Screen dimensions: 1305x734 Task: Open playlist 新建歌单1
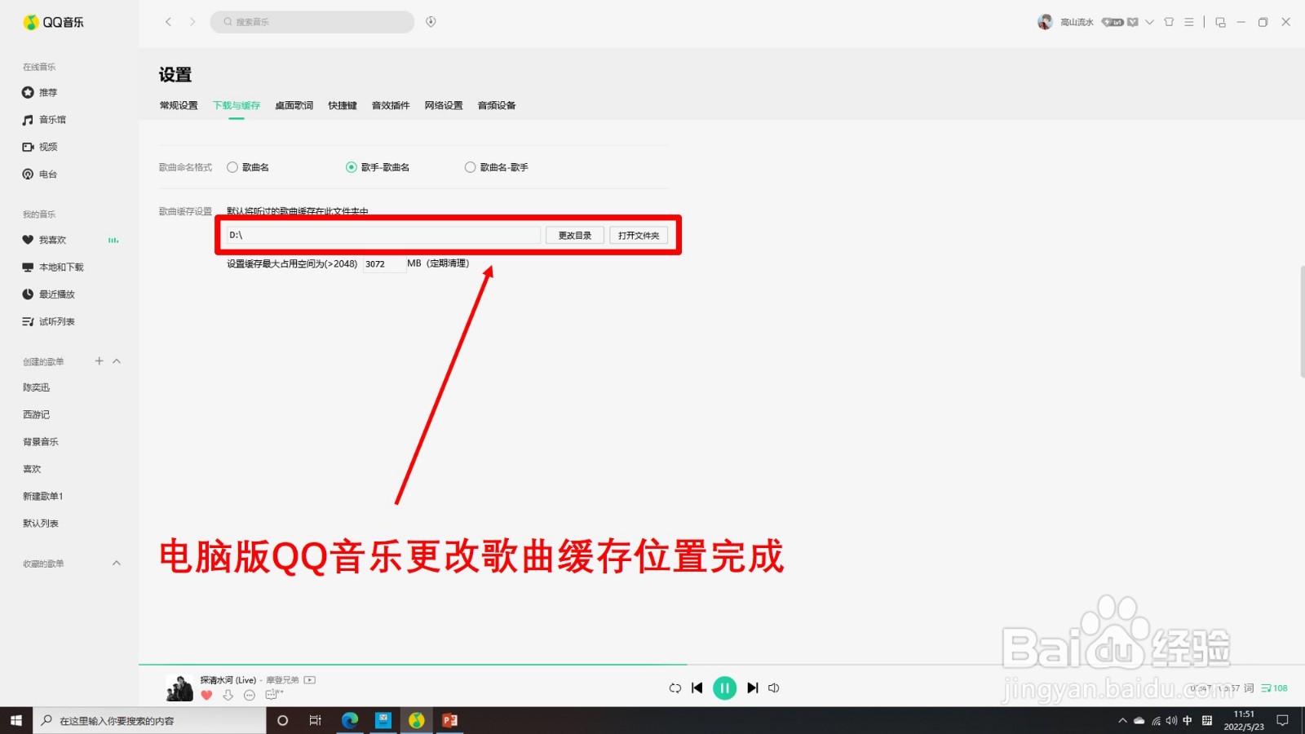pos(42,496)
